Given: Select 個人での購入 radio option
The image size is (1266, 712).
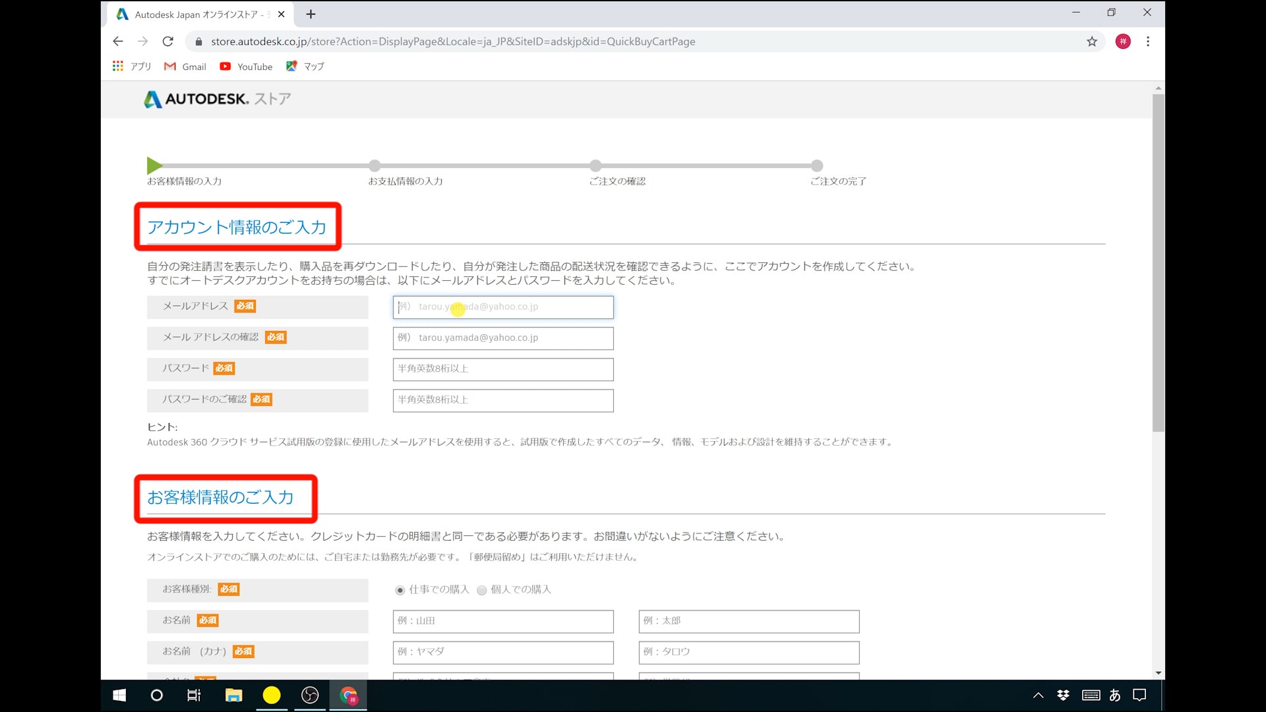Looking at the screenshot, I should click(x=482, y=590).
